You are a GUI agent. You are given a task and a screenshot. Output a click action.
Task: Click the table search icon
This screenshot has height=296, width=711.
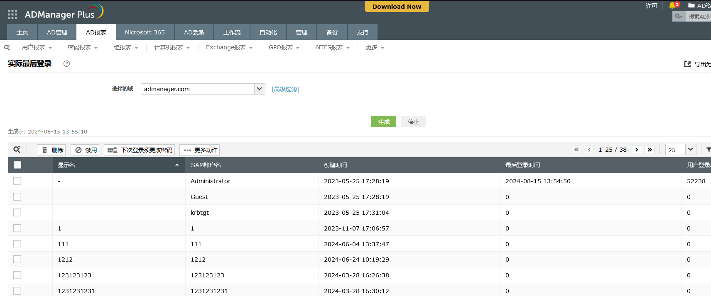(17, 150)
